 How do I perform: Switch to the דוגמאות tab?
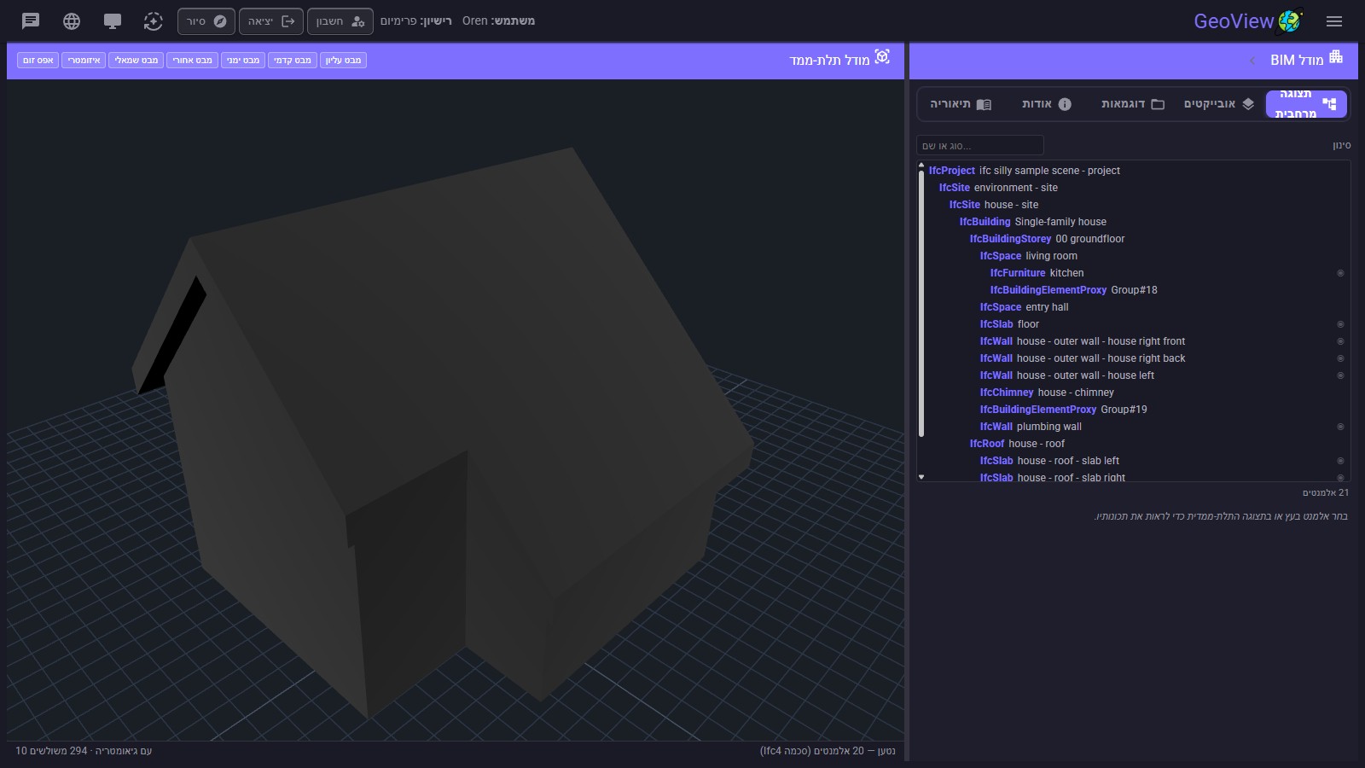[1132, 104]
